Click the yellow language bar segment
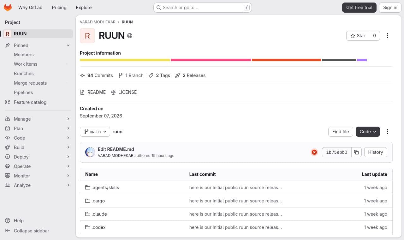The height and width of the screenshot is (240, 404). click(x=125, y=60)
